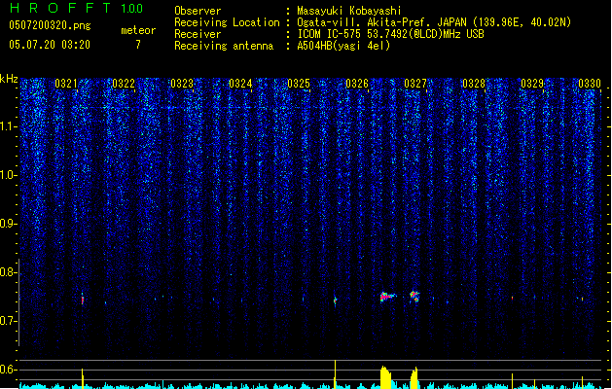Click the 0323 time marker
The image size is (612, 389).
(x=182, y=84)
